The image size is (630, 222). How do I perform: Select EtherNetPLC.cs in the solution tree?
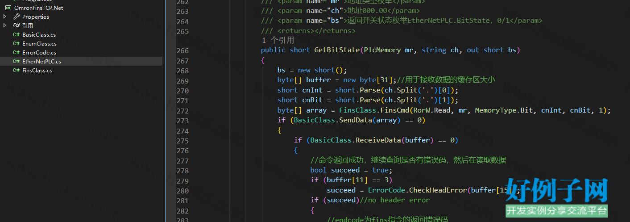[x=41, y=61]
